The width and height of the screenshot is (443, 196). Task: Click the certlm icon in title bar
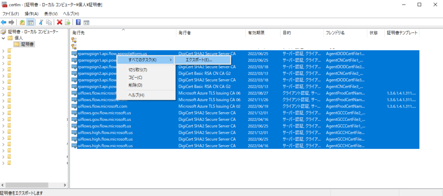click(4, 4)
